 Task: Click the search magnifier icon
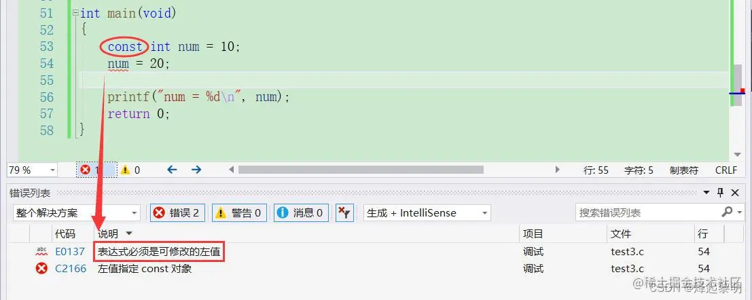[x=727, y=212]
